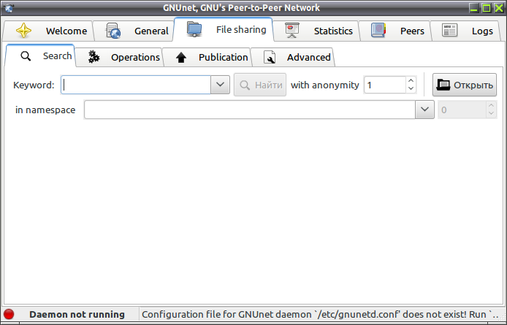Switch to the Peers tab
Viewport: 507px width, 325px height.
click(x=395, y=31)
